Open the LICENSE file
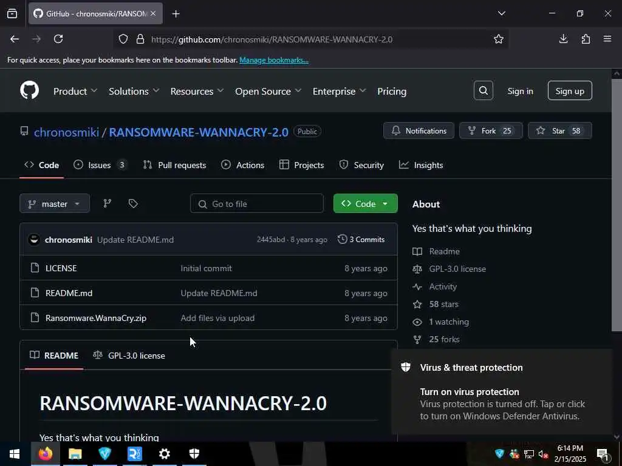Screen dimensions: 622x466 click(61, 268)
